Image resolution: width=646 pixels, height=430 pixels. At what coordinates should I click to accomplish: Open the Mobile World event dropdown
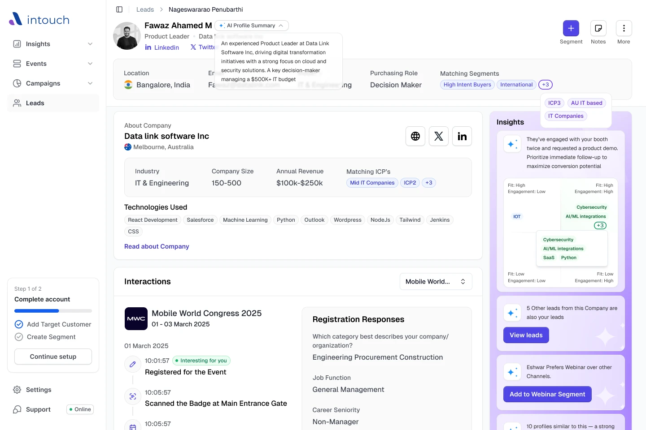pos(436,281)
